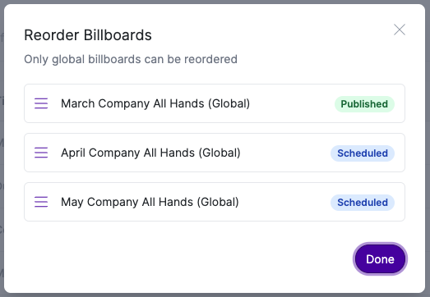
Task: Click the 'Only global billboards can be reordered' note
Action: pyautogui.click(x=131, y=59)
